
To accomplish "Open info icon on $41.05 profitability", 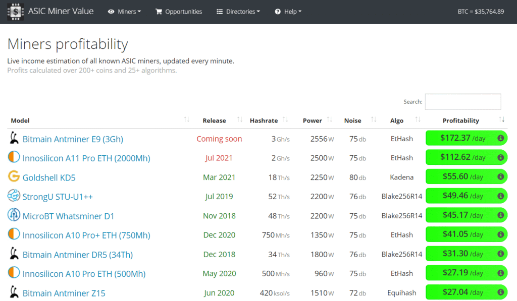I will coord(500,234).
